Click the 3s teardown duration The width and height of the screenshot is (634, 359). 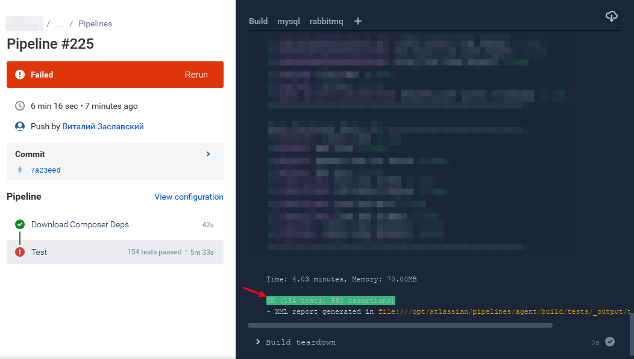tap(595, 342)
